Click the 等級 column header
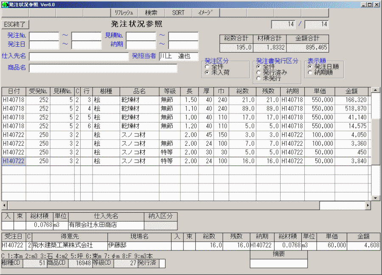This screenshot has height=275, width=382. [x=170, y=91]
